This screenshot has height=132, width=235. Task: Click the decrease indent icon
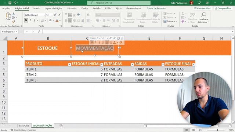pyautogui.click(x=79, y=21)
